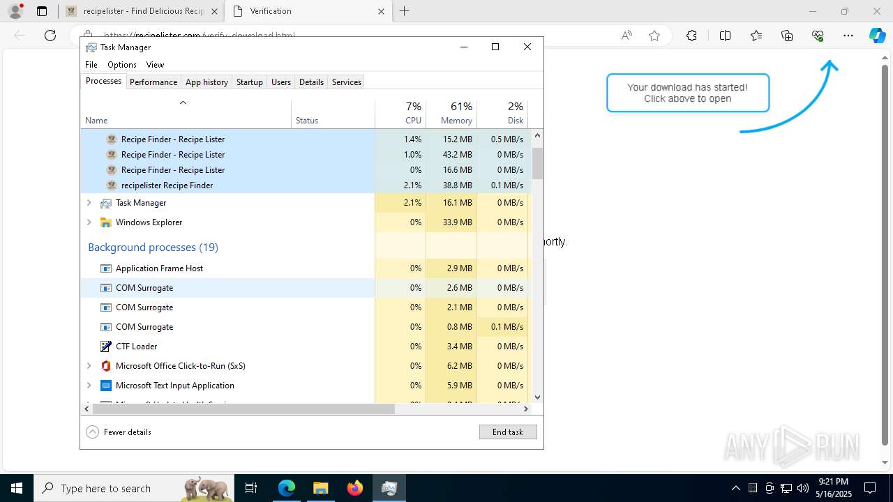Viewport: 893px width, 502px height.
Task: Click the taskbar search box
Action: coord(134,488)
